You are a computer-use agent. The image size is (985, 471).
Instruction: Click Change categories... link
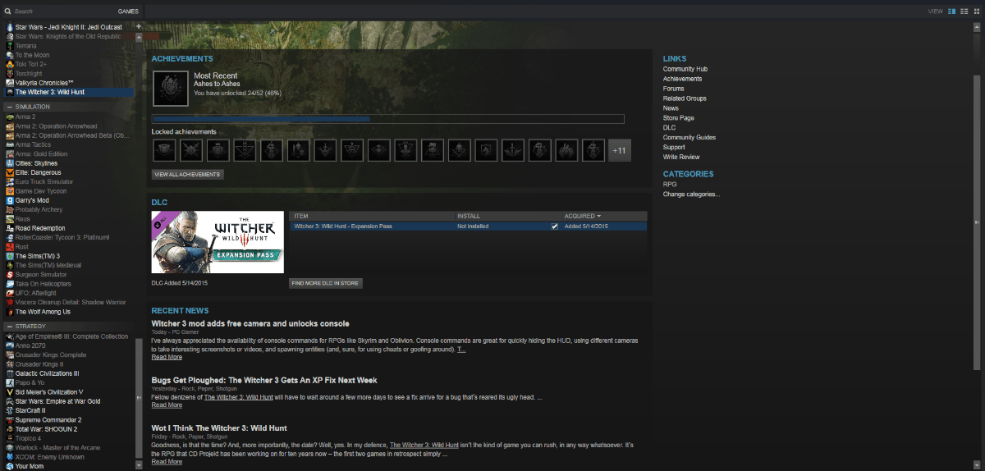coord(691,194)
